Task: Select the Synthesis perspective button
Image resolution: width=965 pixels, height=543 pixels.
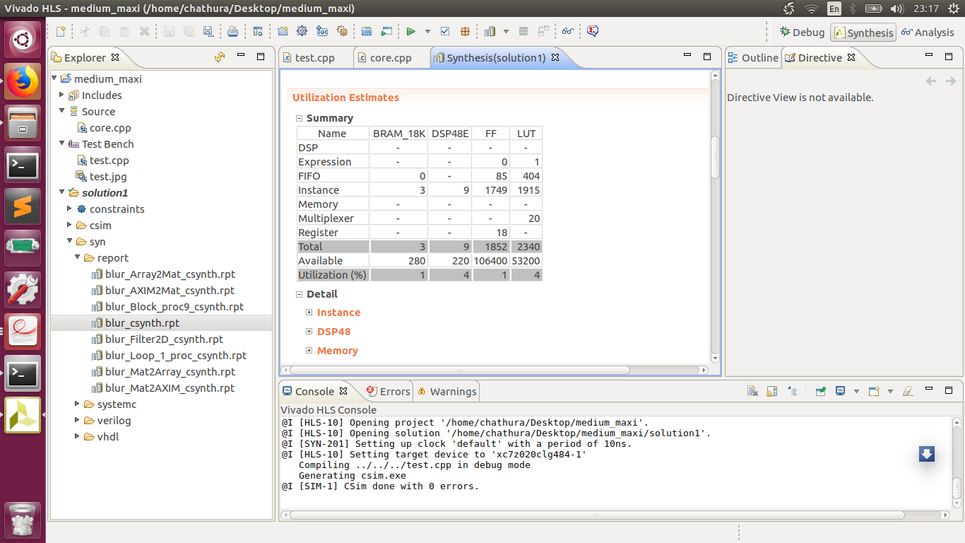Action: pyautogui.click(x=863, y=33)
